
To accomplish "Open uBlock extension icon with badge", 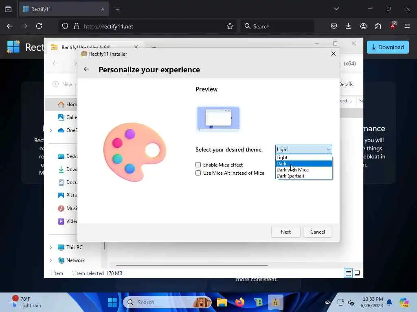I will pos(393,26).
